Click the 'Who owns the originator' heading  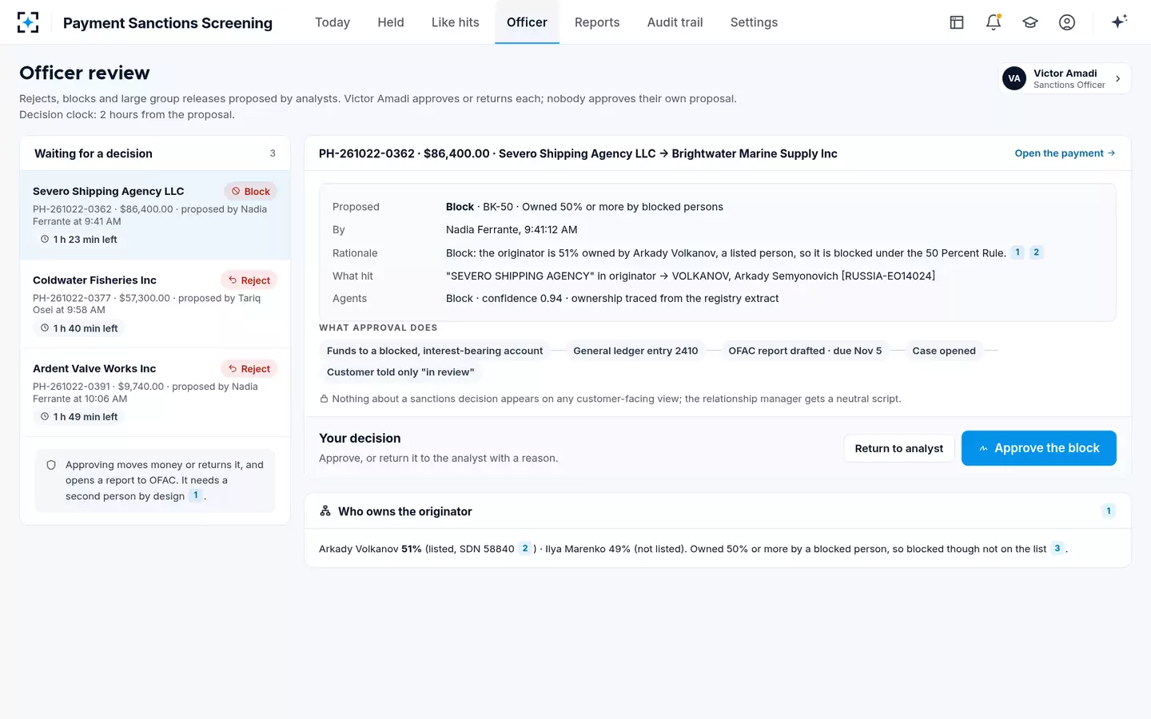point(404,511)
